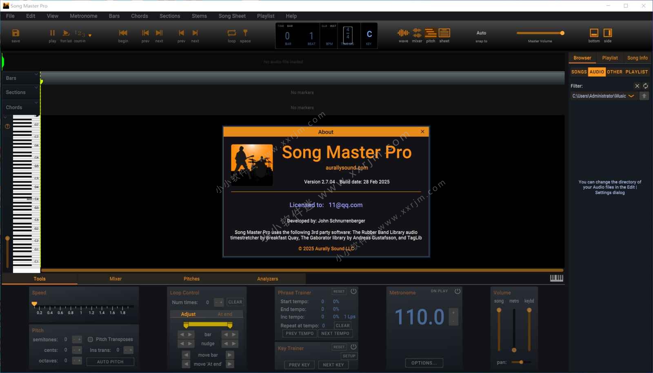Close the About dialog
Image resolution: width=653 pixels, height=373 pixels.
(422, 132)
